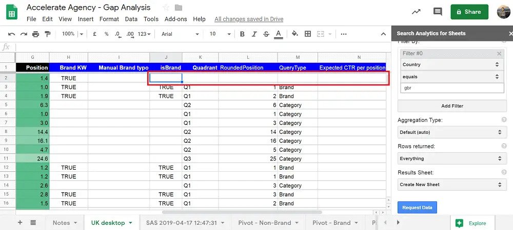Switch to Pivot - Non-Brand tab
The width and height of the screenshot is (513, 230).
[x=268, y=223]
